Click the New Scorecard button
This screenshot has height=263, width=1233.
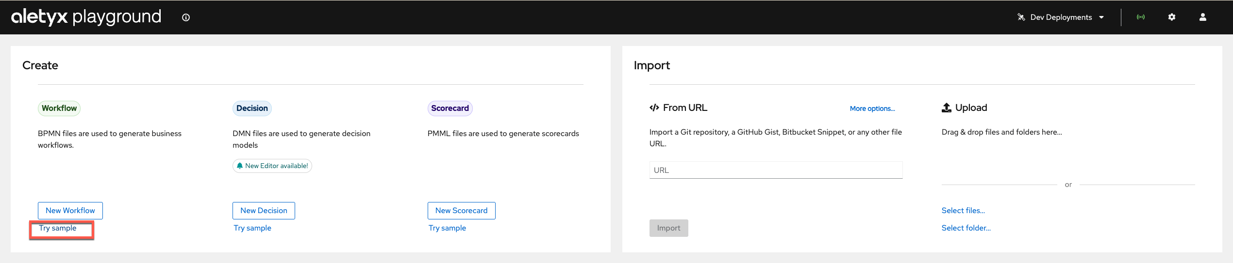[461, 211]
